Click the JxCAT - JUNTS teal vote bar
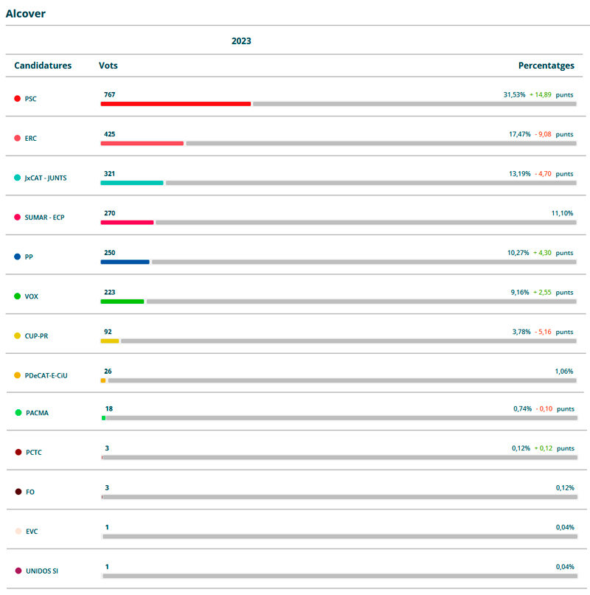Image resolution: width=590 pixels, height=595 pixels. pos(132,183)
